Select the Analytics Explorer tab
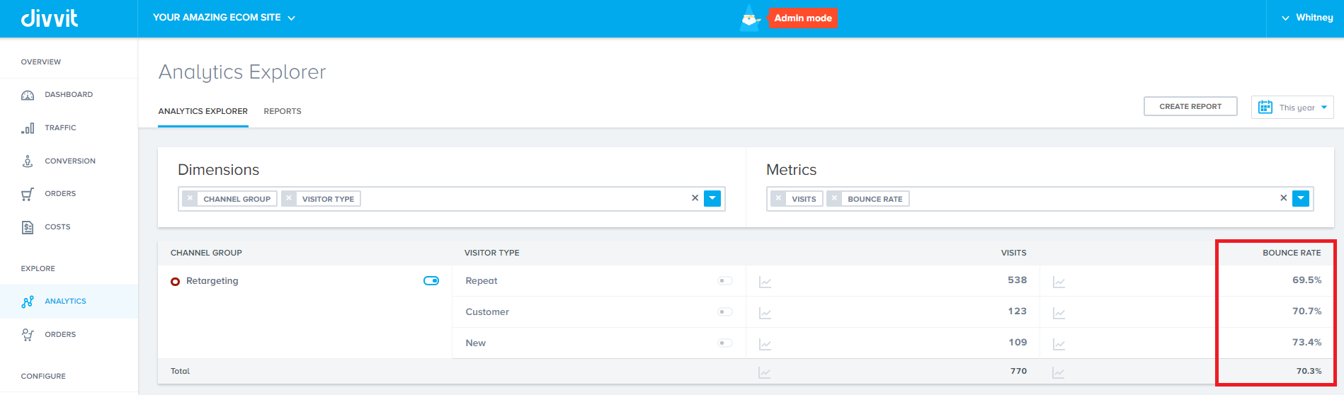 [203, 111]
